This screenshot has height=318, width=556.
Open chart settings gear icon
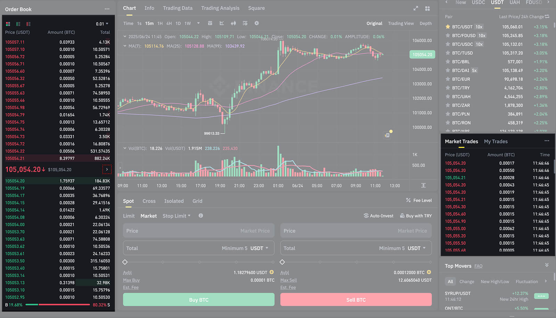pos(256,23)
